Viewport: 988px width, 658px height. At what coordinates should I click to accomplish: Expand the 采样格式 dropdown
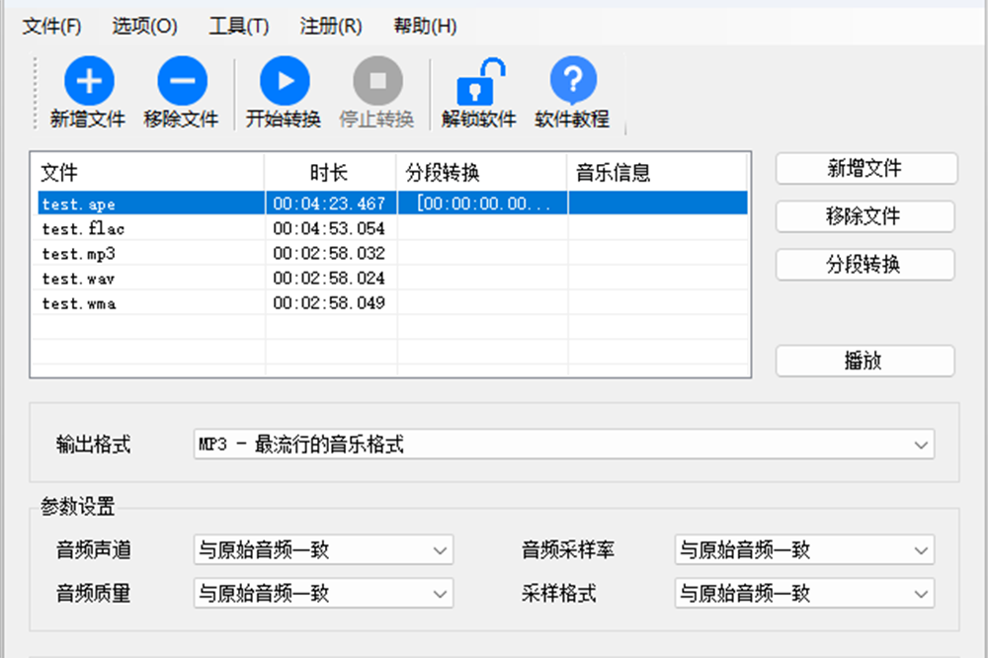[804, 594]
